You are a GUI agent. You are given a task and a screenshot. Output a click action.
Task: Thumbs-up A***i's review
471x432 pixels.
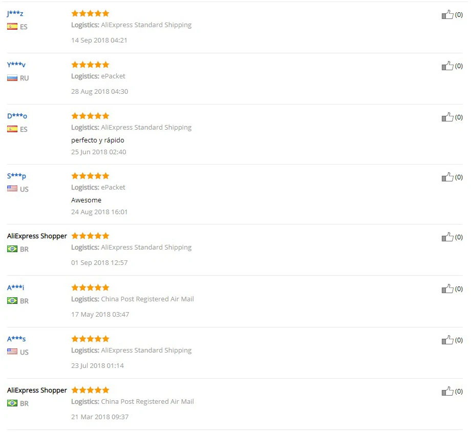[x=447, y=289]
